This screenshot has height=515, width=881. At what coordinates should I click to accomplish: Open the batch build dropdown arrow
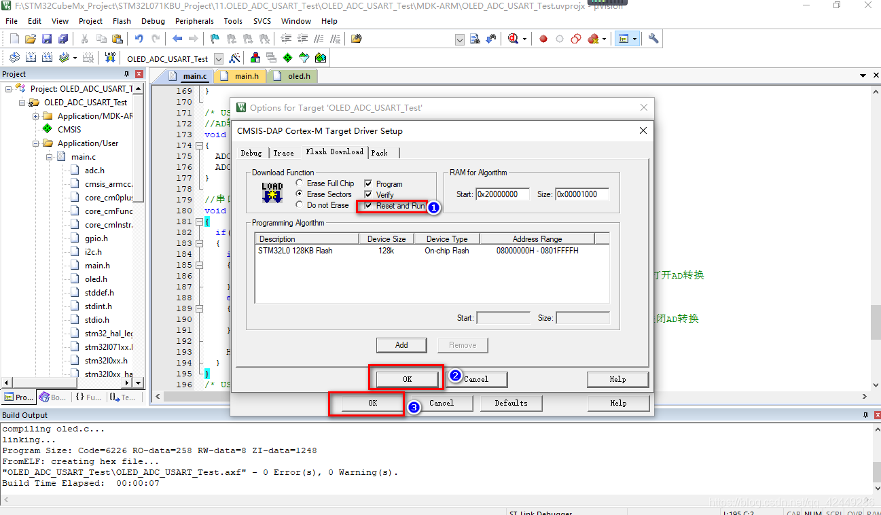(x=75, y=58)
